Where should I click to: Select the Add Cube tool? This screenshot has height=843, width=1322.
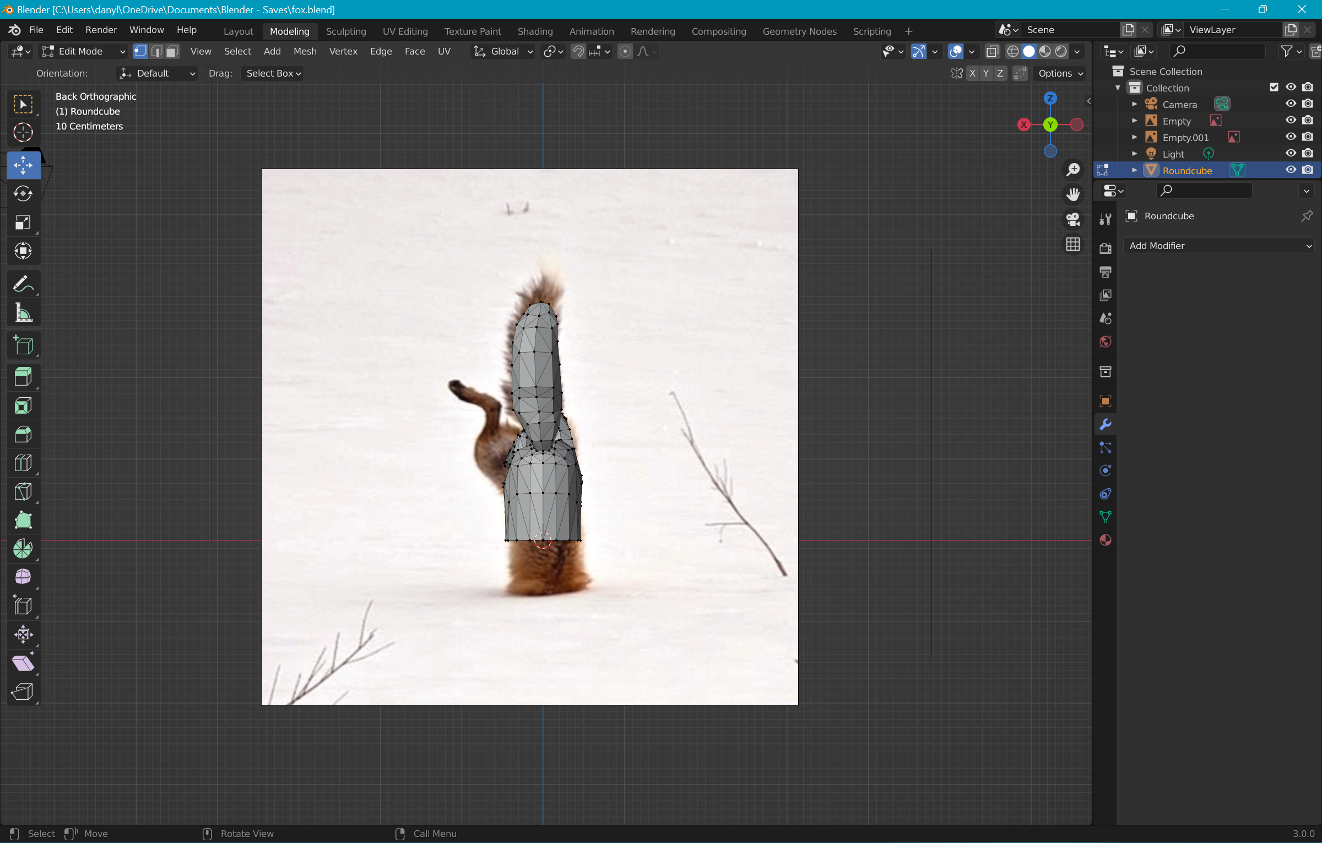pyautogui.click(x=23, y=345)
